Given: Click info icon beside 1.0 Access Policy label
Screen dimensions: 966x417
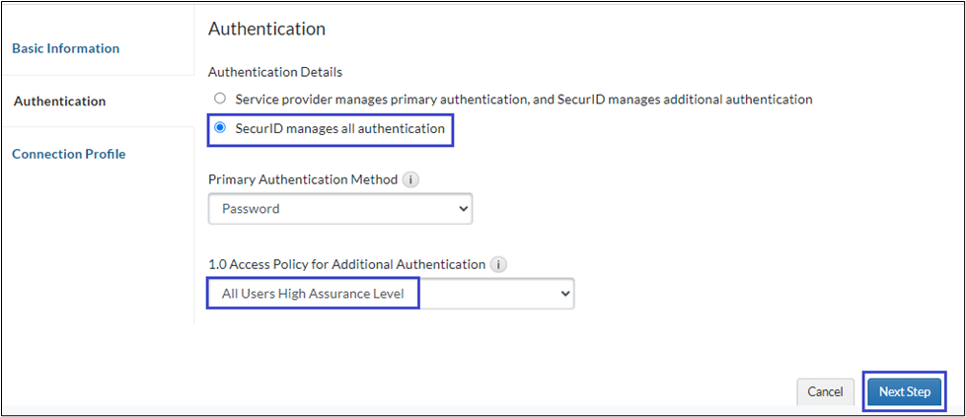Looking at the screenshot, I should pos(499,264).
